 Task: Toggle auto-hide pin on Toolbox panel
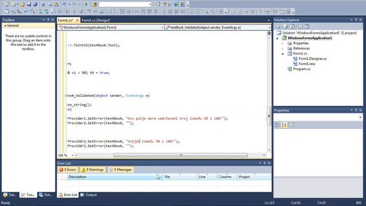click(48, 20)
